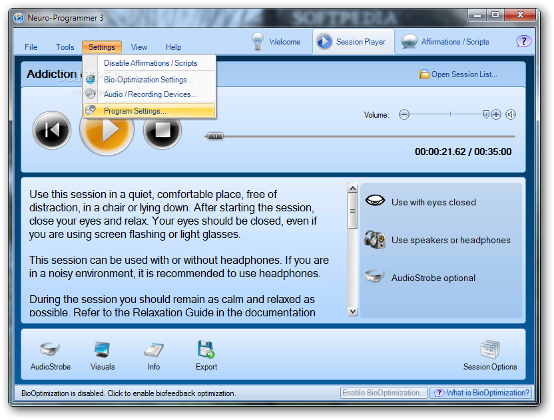
Task: Click the Use with eyes closed text
Action: click(433, 202)
